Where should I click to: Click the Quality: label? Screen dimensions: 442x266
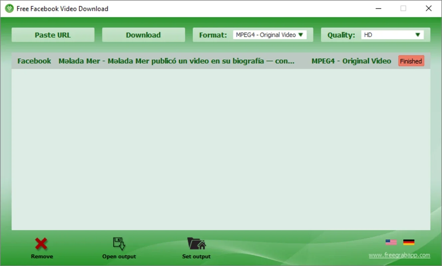[341, 35]
